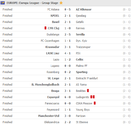The width and height of the screenshot is (131, 125).
Task: Toggle the favorite star for Europa League
Action: click(x=61, y=3)
